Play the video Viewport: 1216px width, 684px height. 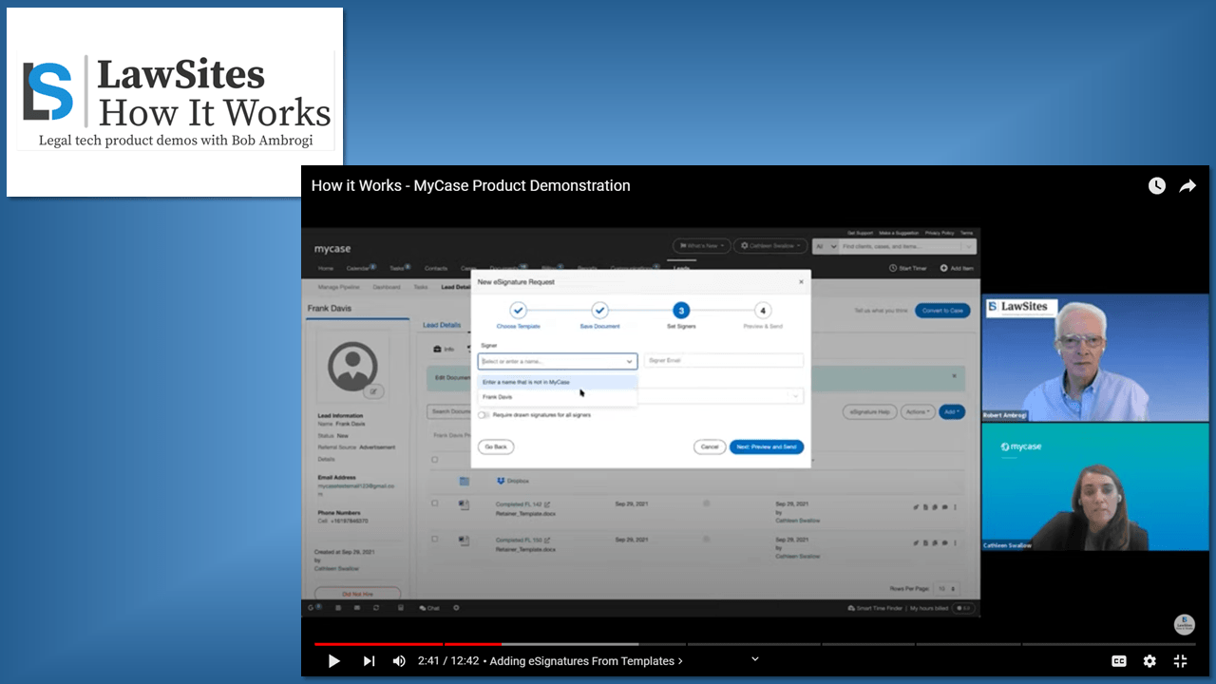point(333,661)
